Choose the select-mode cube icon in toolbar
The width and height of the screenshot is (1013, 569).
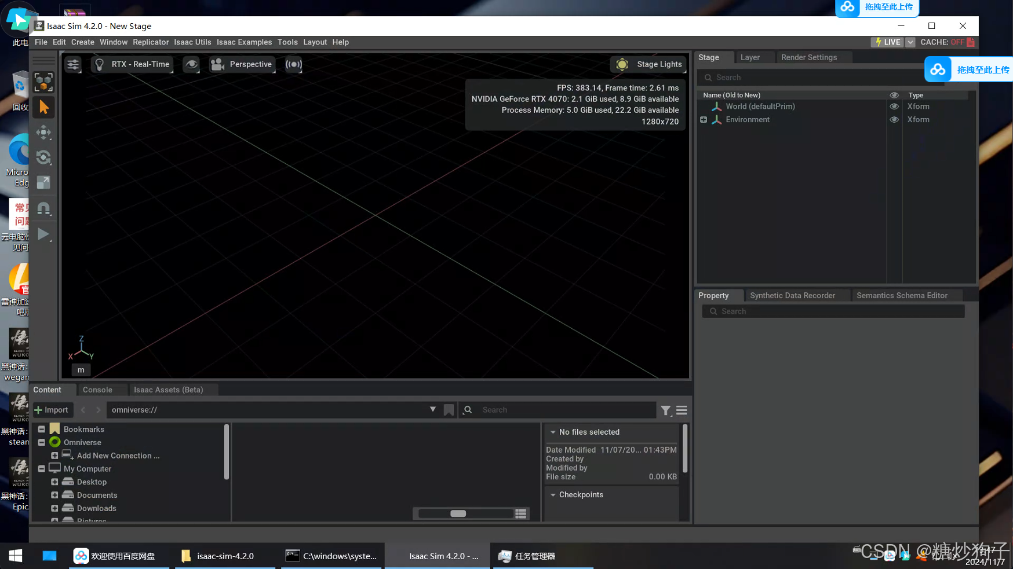tap(43, 82)
